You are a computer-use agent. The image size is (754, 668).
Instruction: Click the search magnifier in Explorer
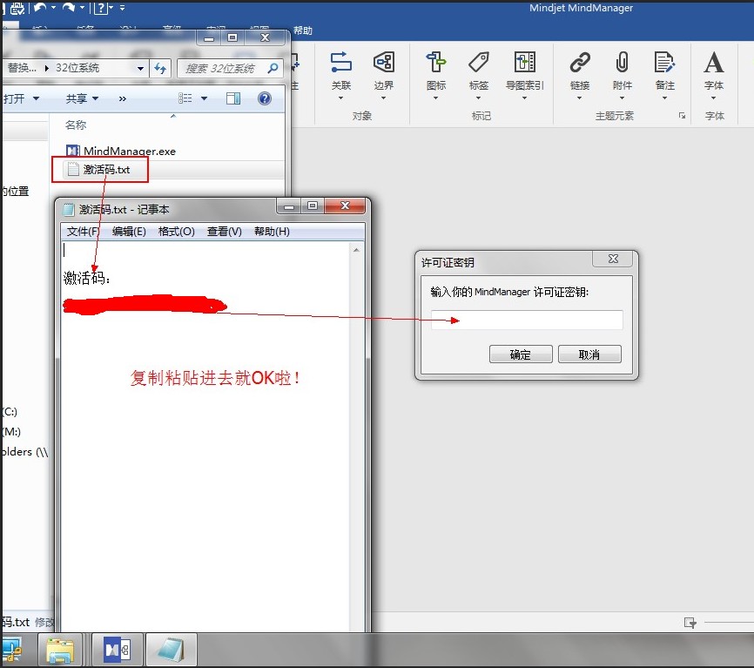273,68
